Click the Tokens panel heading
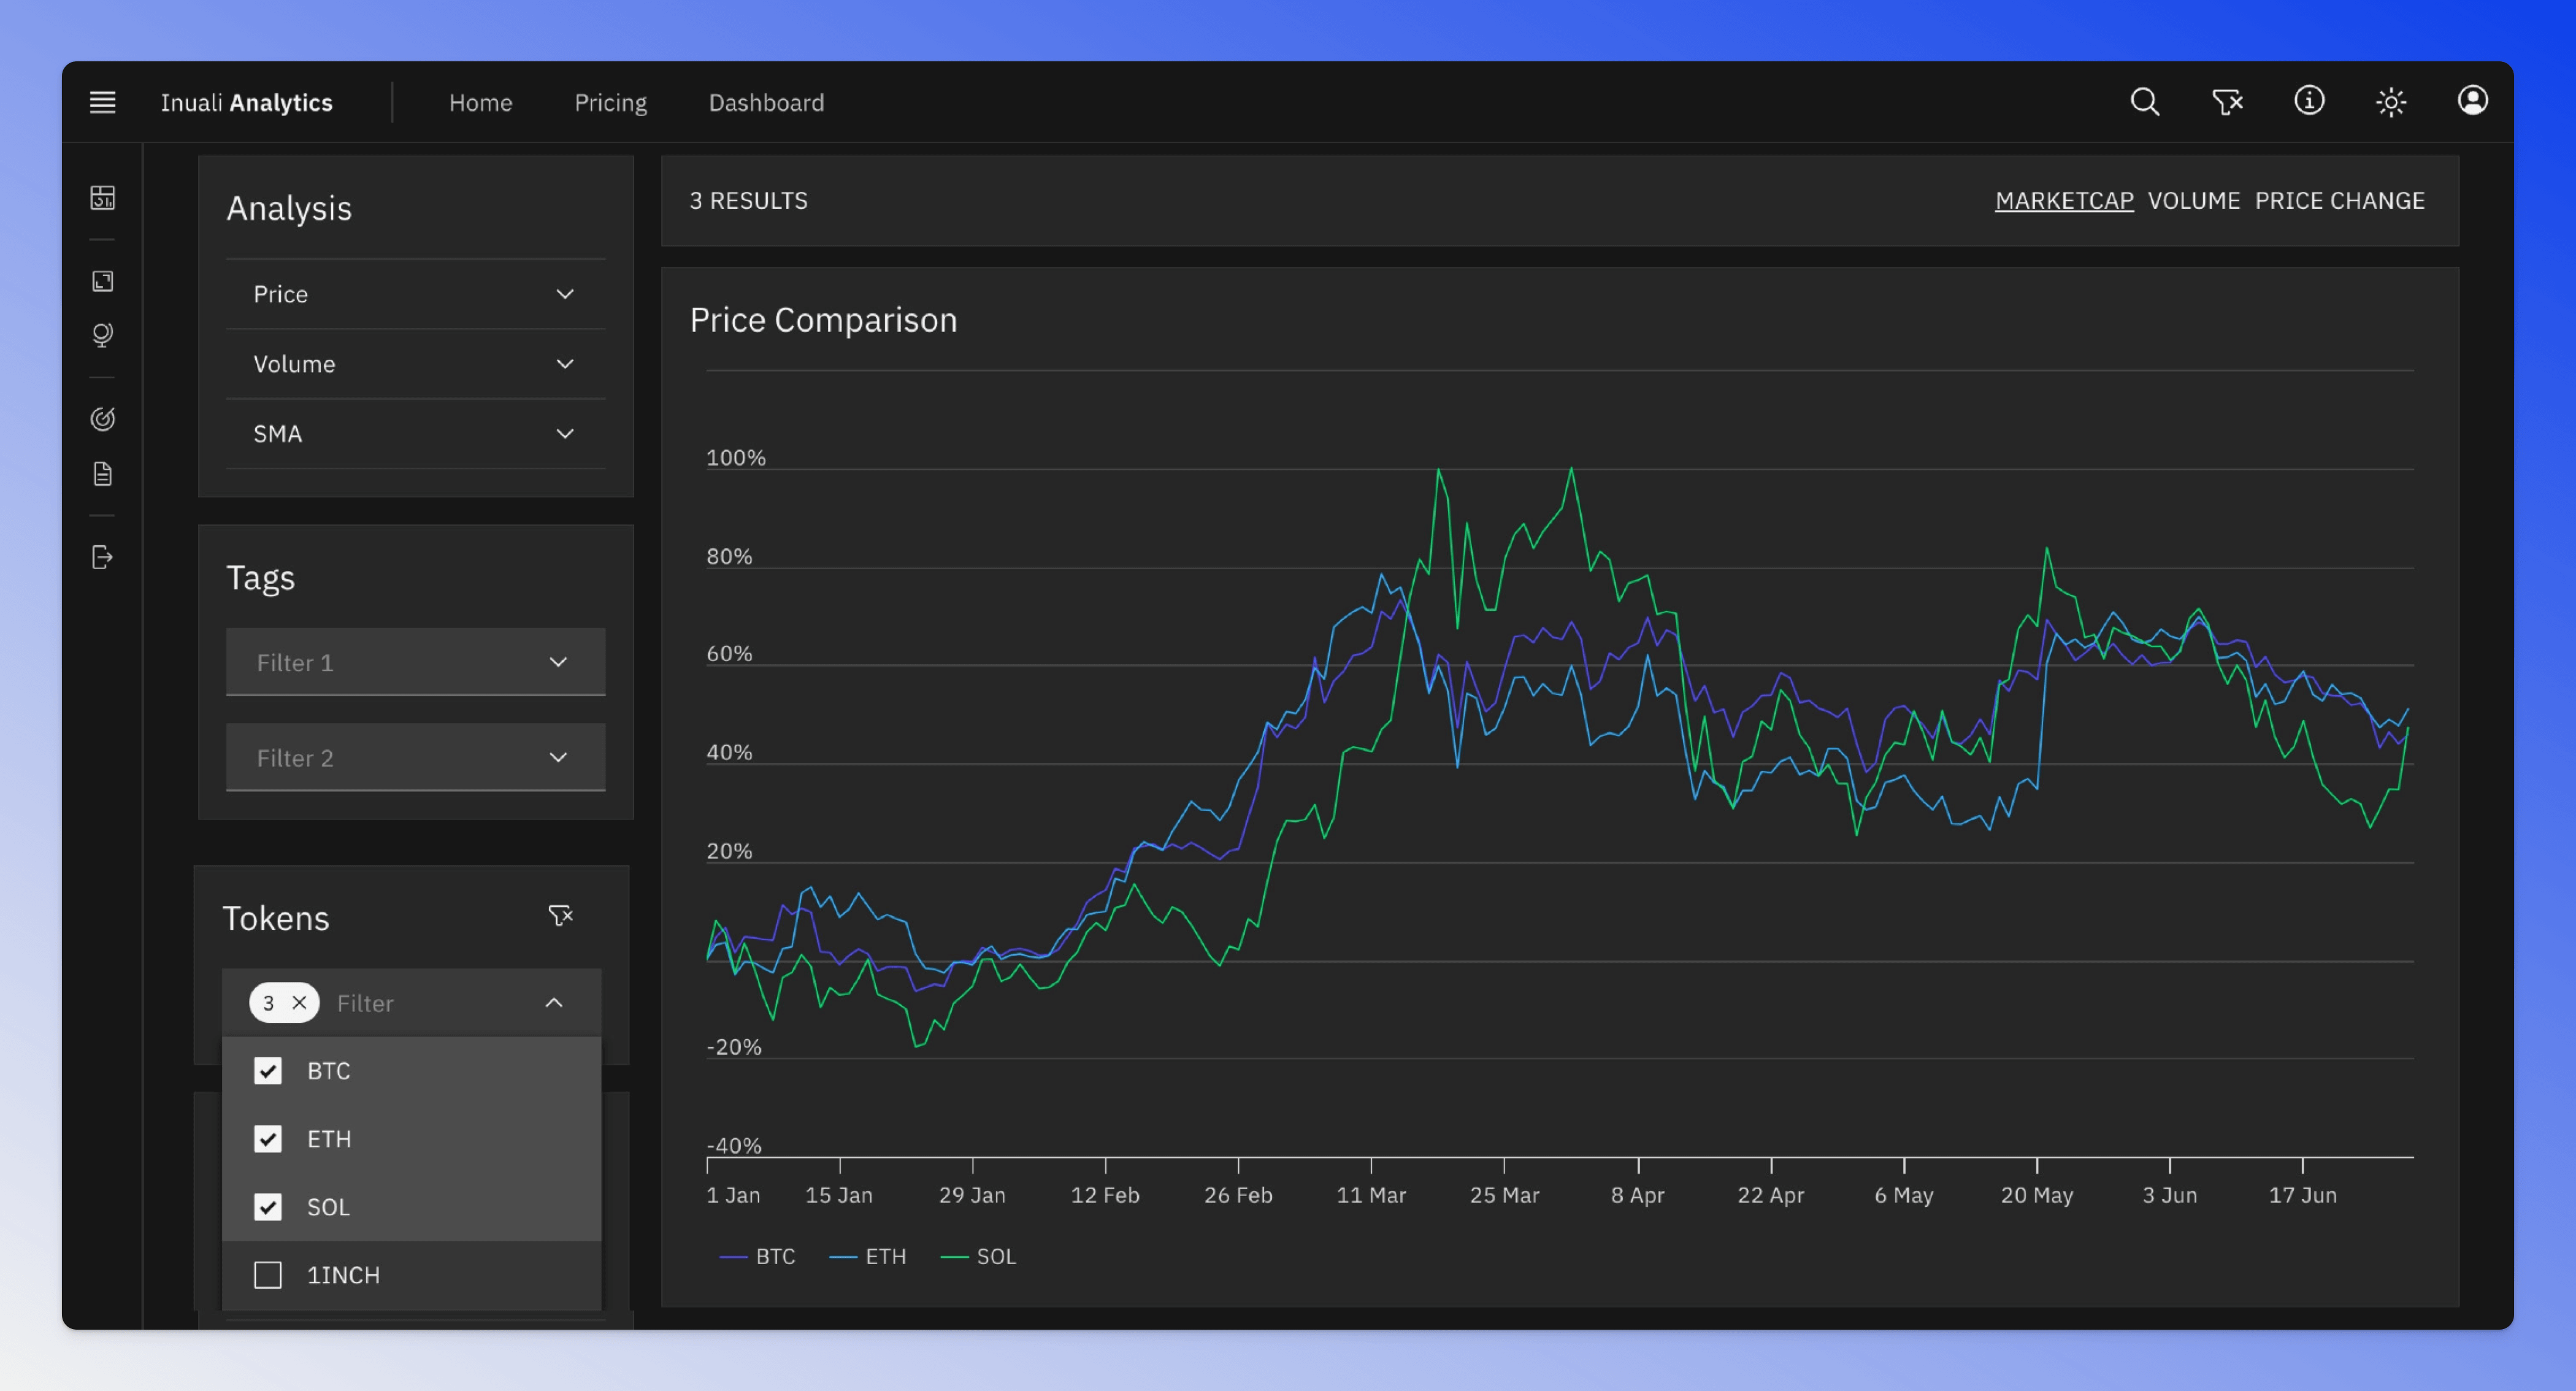Viewport: 2576px width, 1391px height. pos(276,919)
